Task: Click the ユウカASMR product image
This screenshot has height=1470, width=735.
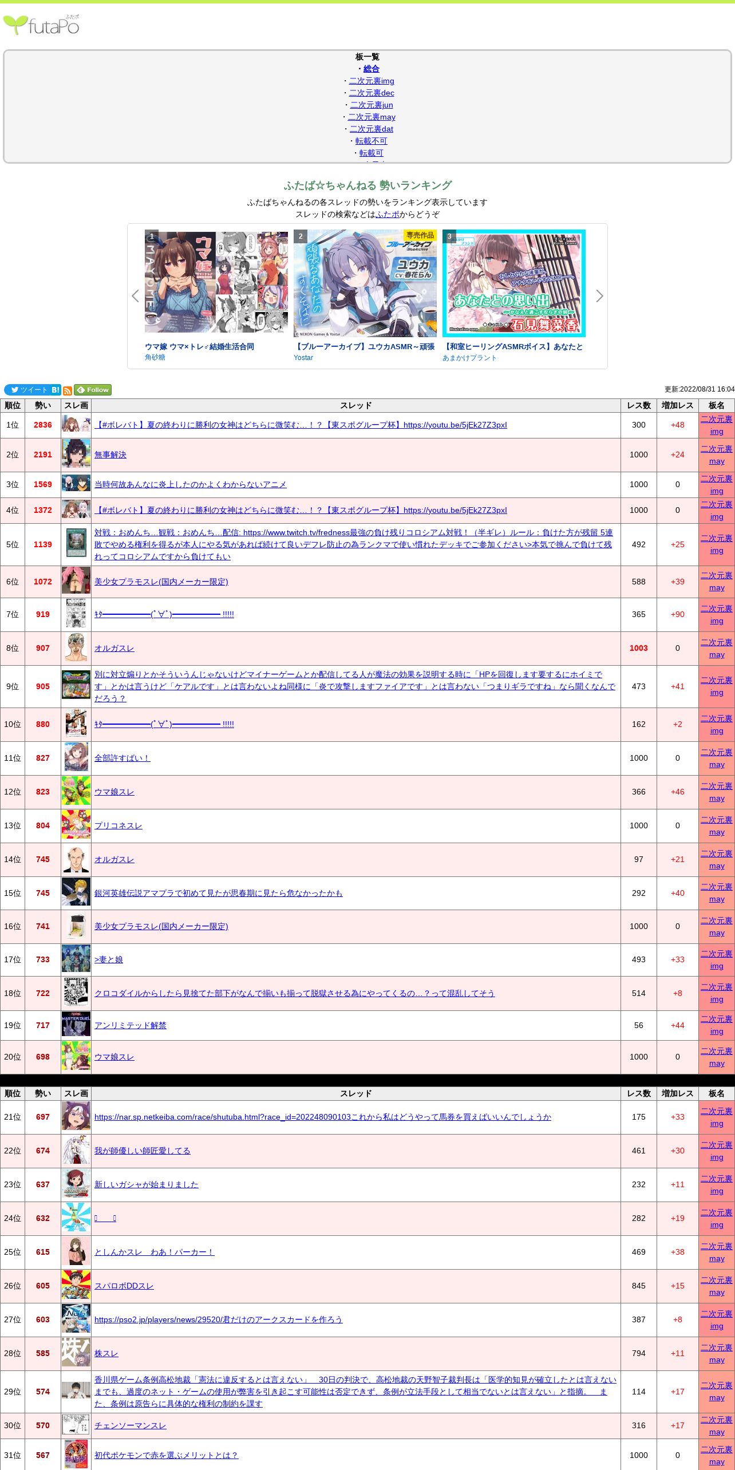Action: 365,283
